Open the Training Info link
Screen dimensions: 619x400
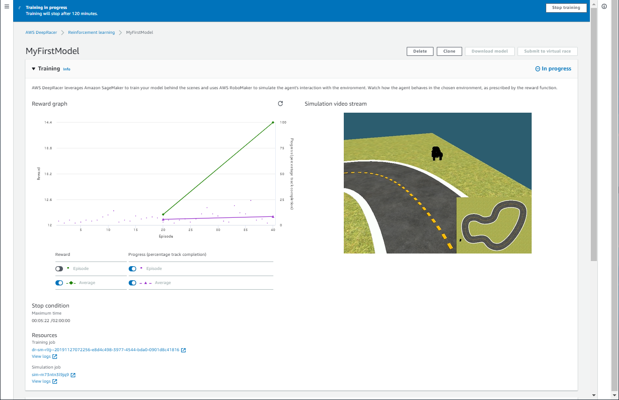67,69
